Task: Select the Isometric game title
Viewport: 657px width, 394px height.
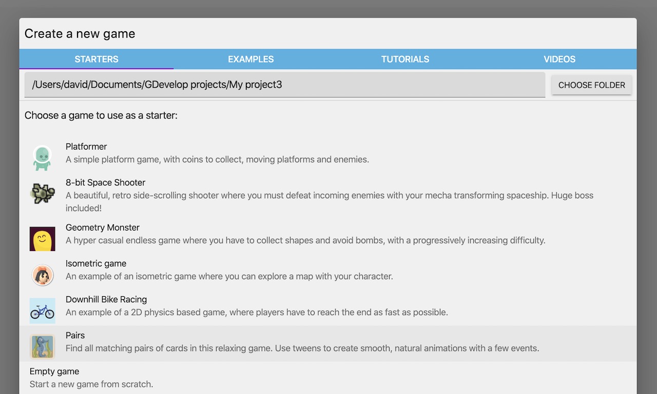Action: (96, 263)
